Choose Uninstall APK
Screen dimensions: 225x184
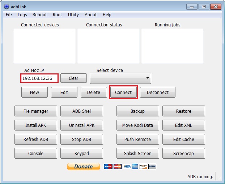82,125
